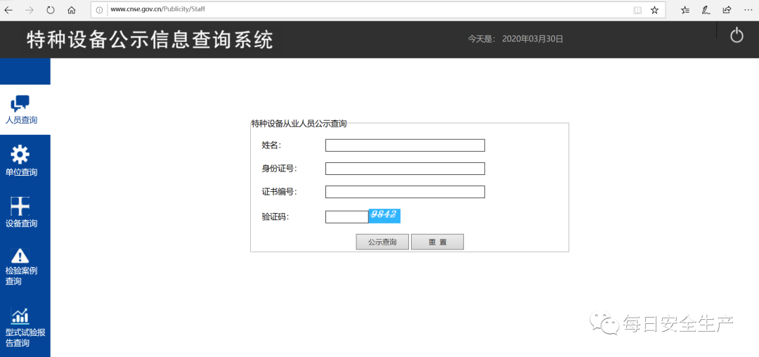
Task: Open 单位查询 gear icon
Action: tap(20, 155)
